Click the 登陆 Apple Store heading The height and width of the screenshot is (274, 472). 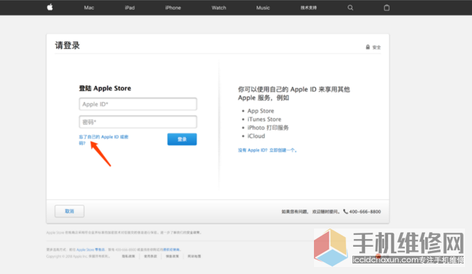point(105,88)
